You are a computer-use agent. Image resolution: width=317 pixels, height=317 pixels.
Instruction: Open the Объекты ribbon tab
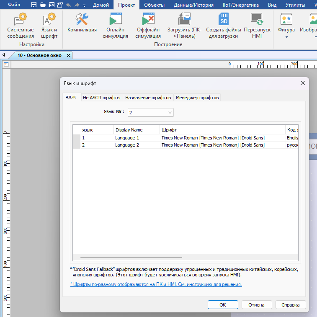click(154, 5)
